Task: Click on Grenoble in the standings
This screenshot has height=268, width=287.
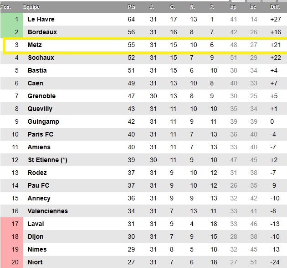Action: 41,96
